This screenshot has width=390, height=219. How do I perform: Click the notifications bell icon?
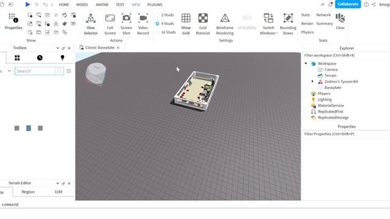coord(330,4)
